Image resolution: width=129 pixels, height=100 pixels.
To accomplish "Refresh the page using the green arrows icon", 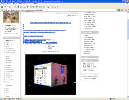I will click(18, 7).
